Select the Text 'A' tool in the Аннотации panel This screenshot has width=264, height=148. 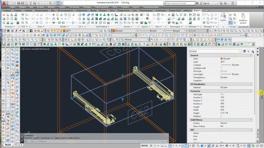(169, 15)
